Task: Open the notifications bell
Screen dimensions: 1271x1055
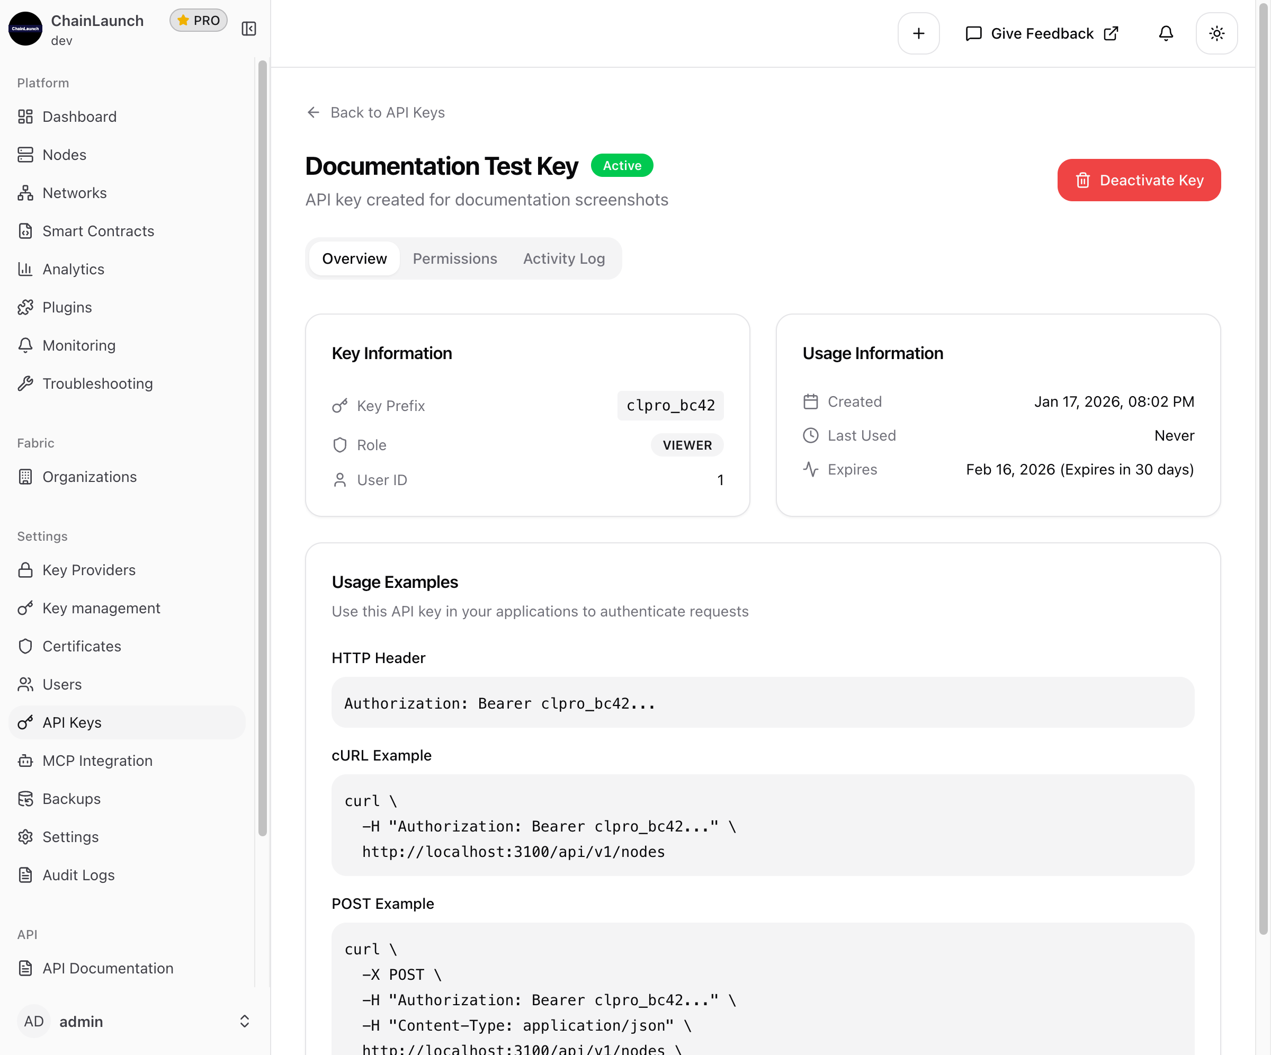Action: (1165, 33)
